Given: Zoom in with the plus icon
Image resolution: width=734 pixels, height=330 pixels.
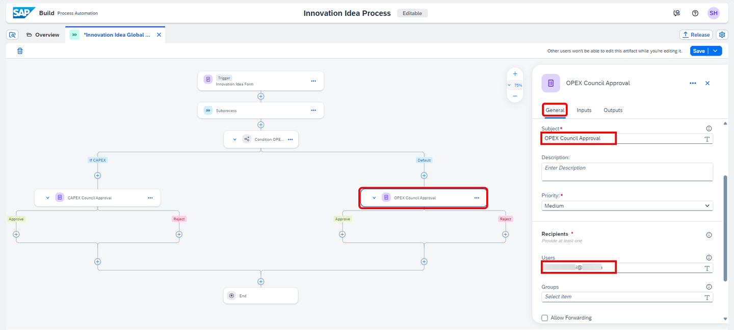Looking at the screenshot, I should [x=515, y=74].
